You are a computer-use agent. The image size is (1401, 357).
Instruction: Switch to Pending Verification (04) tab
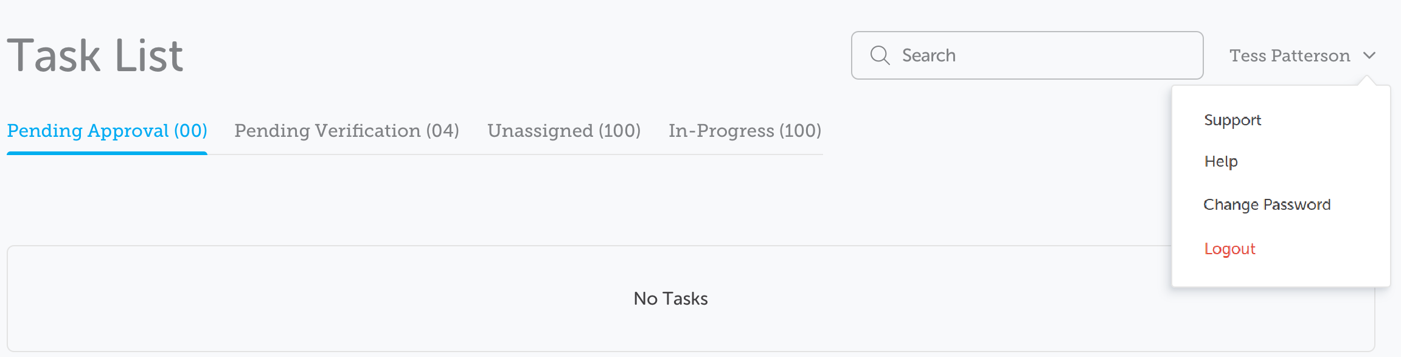coord(347,131)
